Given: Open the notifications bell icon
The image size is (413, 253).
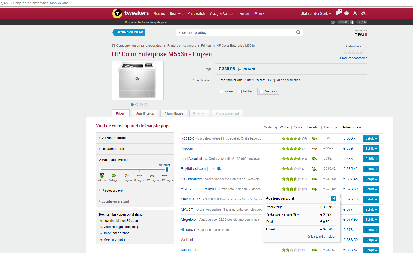Looking at the screenshot, I should point(355,13).
